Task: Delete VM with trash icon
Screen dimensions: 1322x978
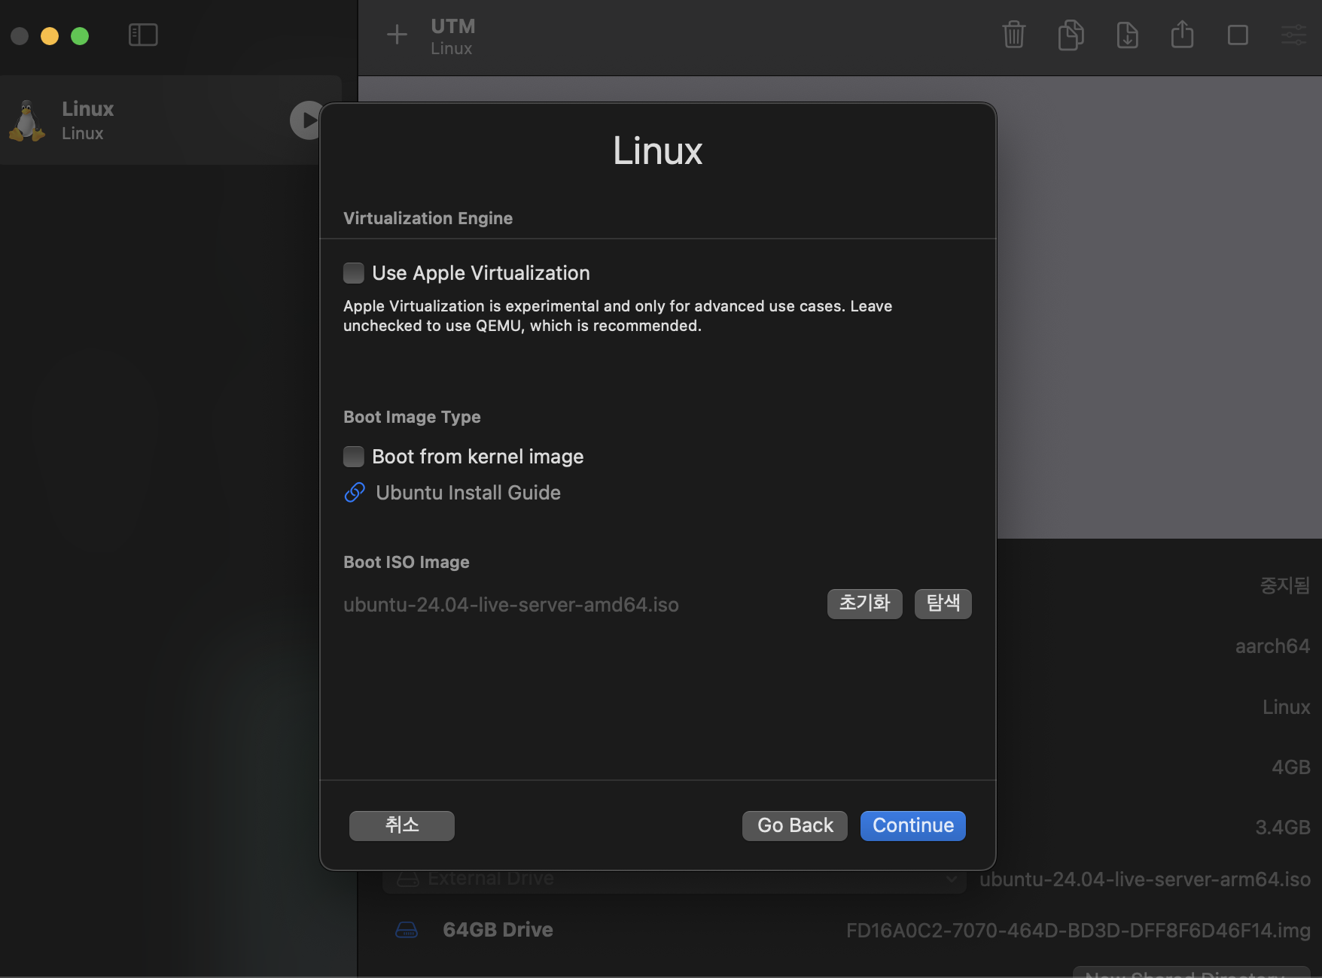Action: (1014, 35)
